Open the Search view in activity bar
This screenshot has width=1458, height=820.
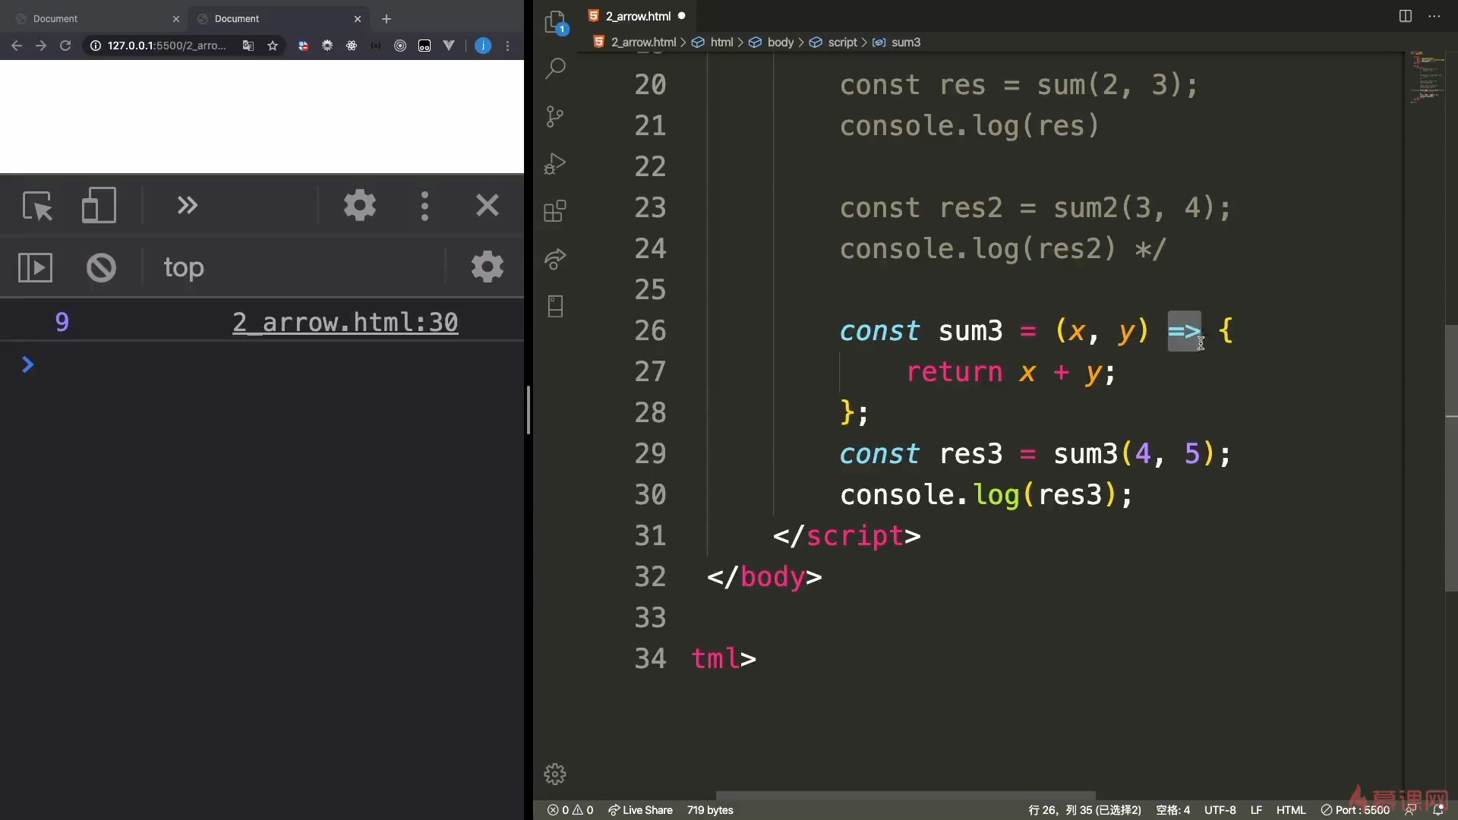(x=555, y=69)
